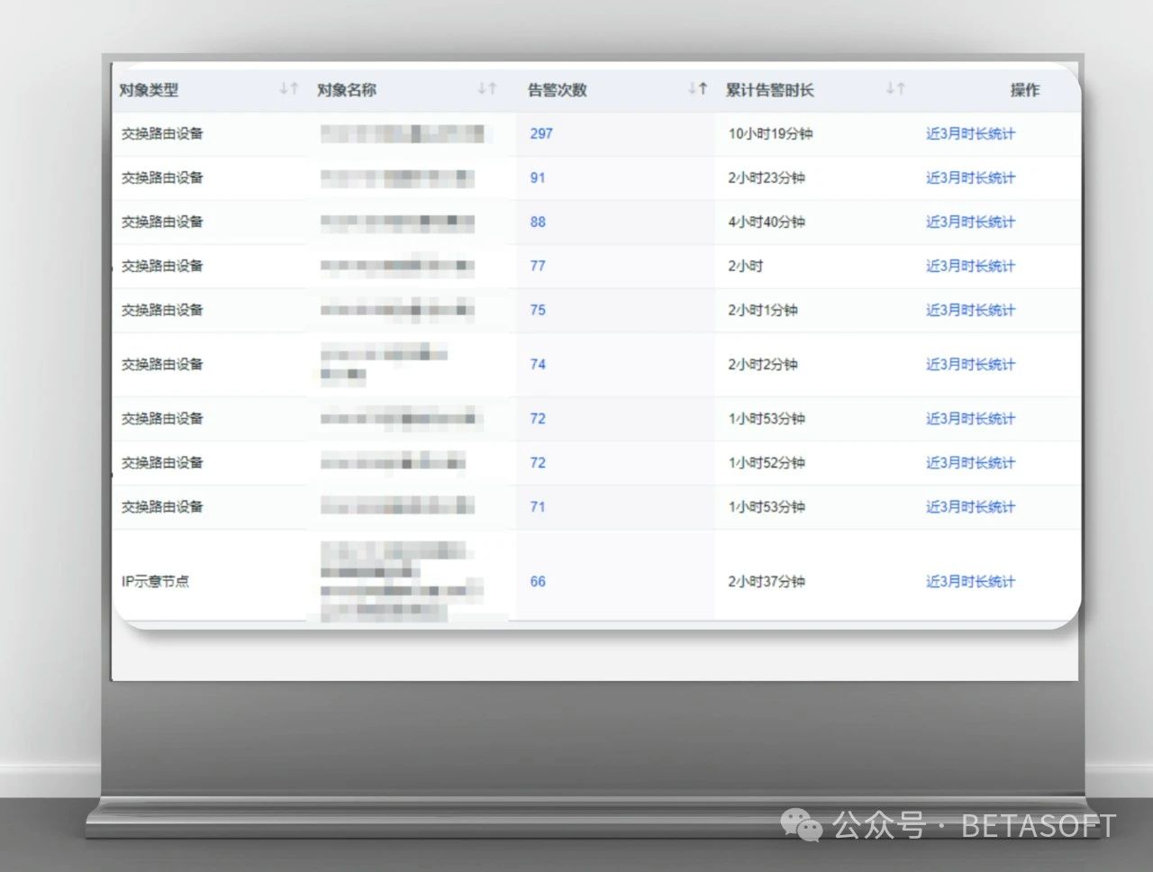Click the 操作 column header
Image resolution: width=1153 pixels, height=872 pixels.
coord(1024,89)
